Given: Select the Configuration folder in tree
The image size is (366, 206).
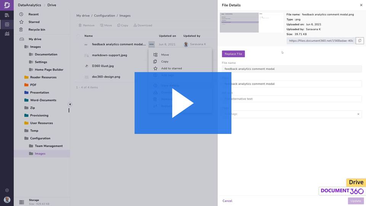Looking at the screenshot, I should (x=40, y=138).
